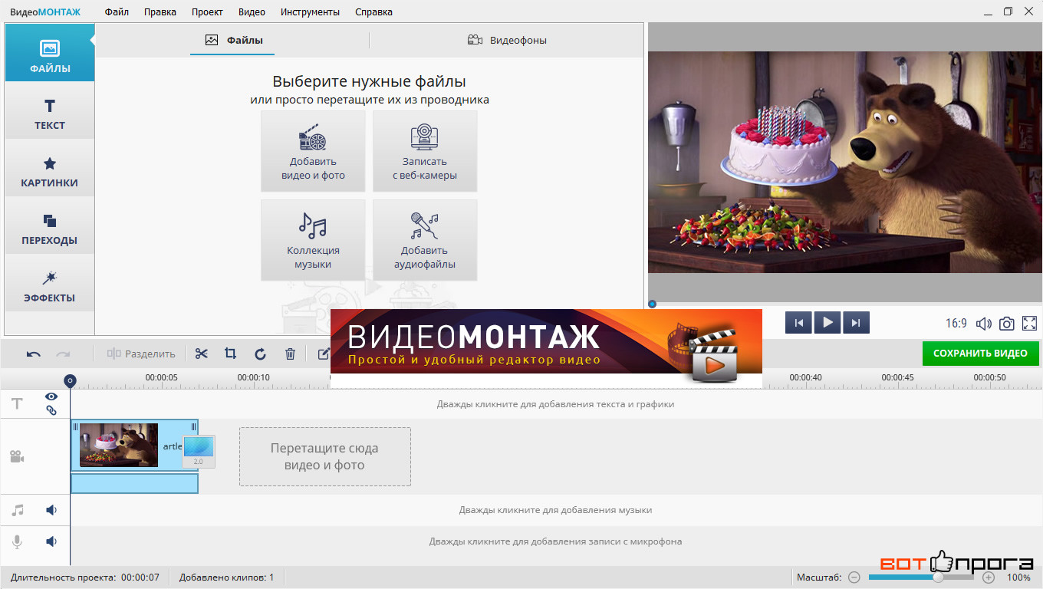
Task: Open the Файл menu
Action: pyautogui.click(x=117, y=12)
